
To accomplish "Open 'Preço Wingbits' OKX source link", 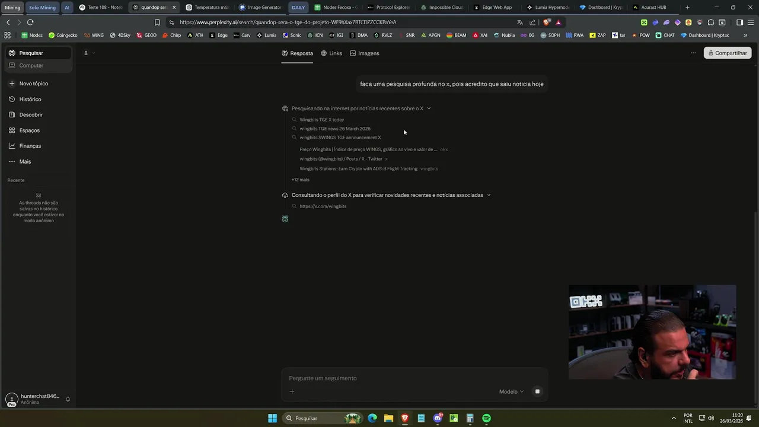I will (x=374, y=149).
